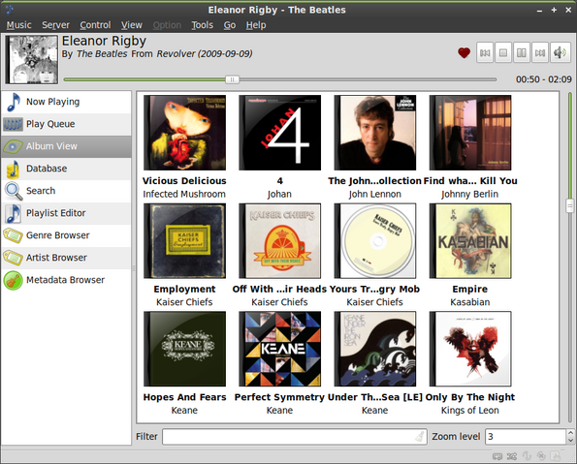
Task: Skip to the next track
Action: [x=540, y=53]
